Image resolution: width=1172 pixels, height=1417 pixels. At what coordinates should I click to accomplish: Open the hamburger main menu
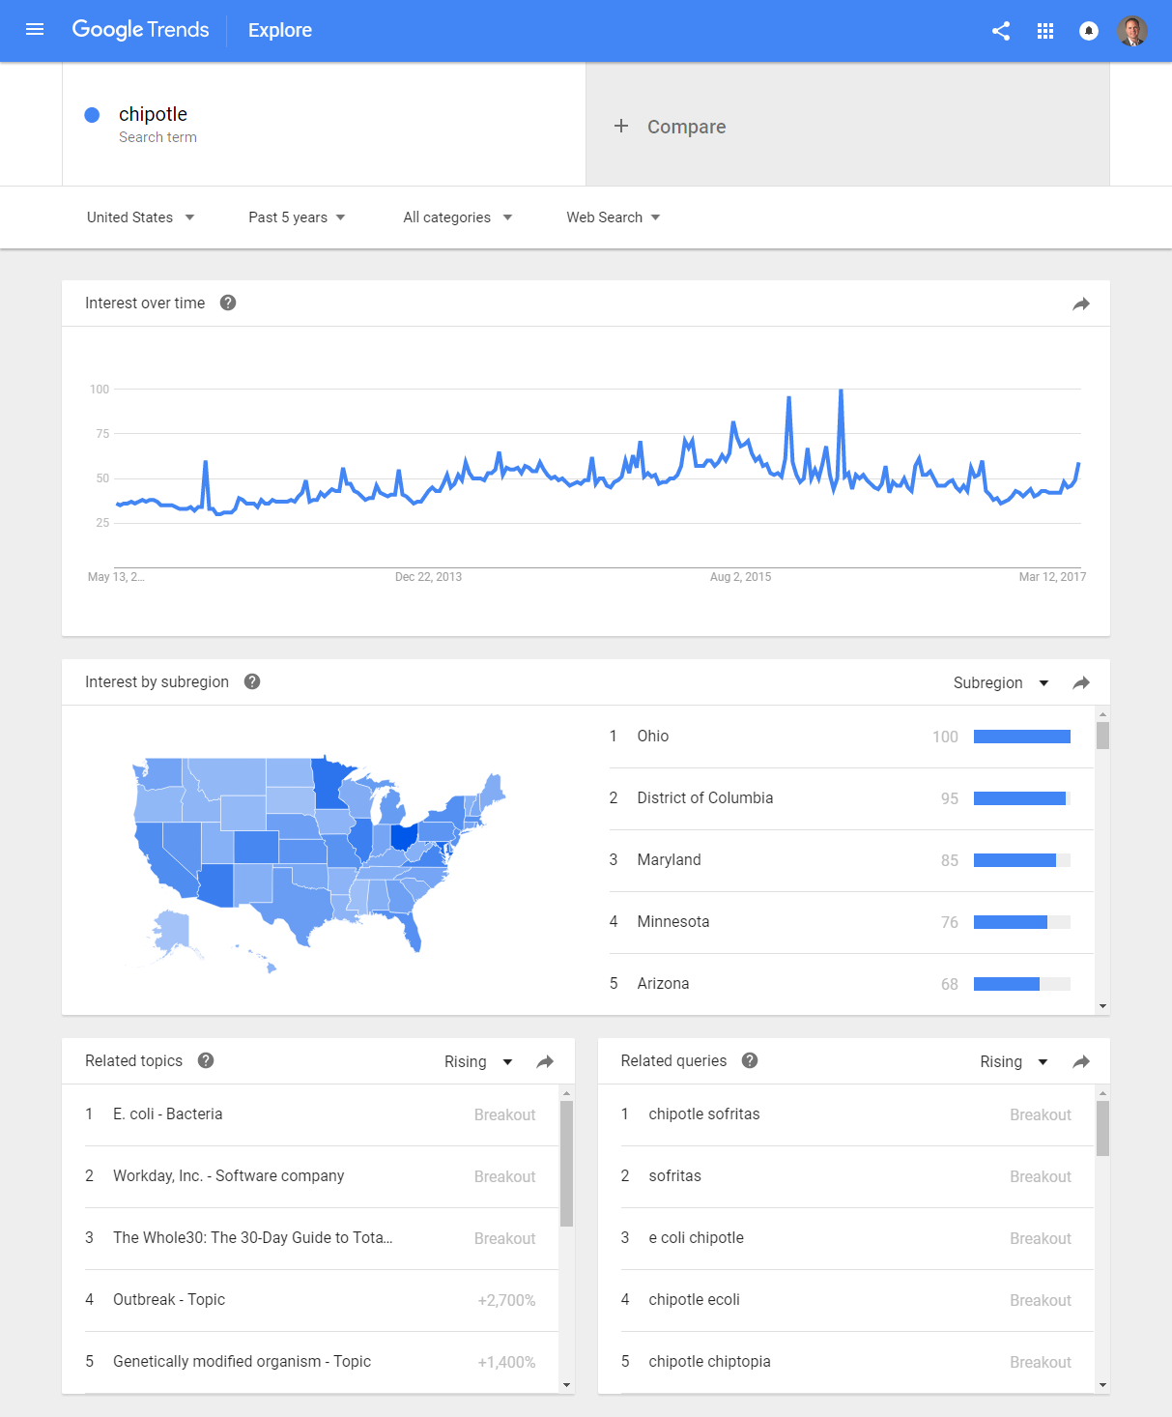pyautogui.click(x=35, y=30)
